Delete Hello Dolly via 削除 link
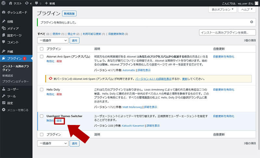 pos(59,94)
